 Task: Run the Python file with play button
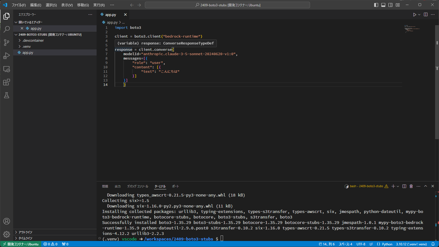tap(415, 15)
